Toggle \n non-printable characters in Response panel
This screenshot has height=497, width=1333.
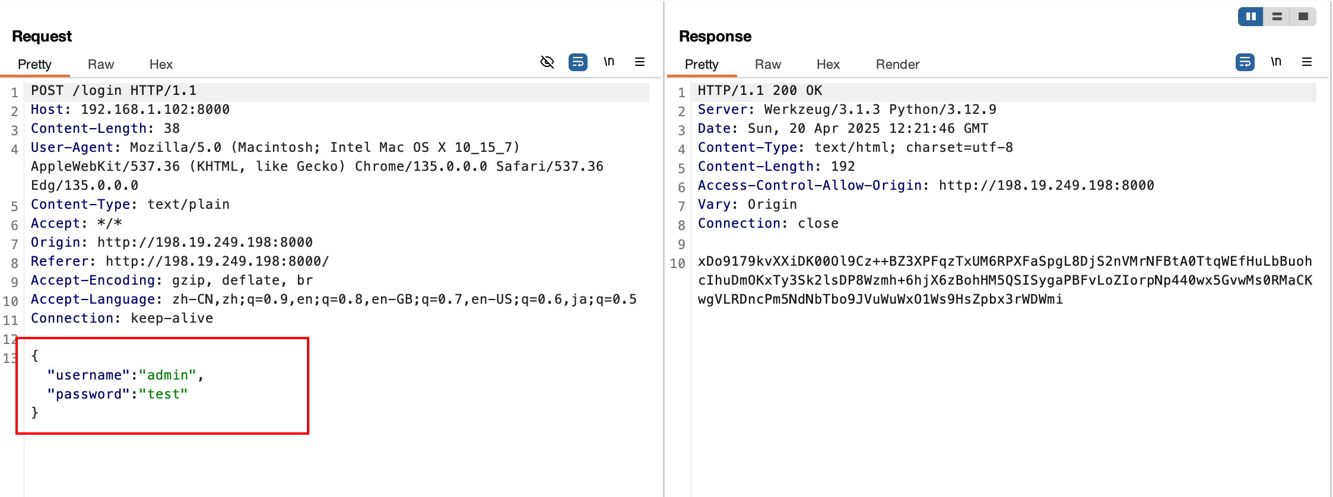(1276, 62)
